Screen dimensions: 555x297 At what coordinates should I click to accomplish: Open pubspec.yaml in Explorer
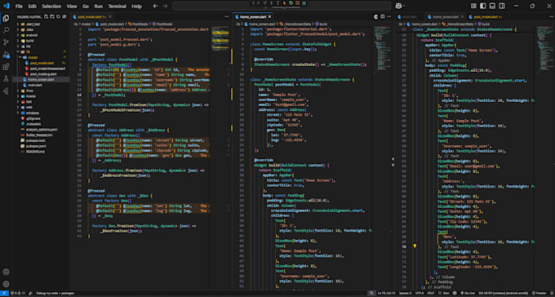(x=36, y=146)
